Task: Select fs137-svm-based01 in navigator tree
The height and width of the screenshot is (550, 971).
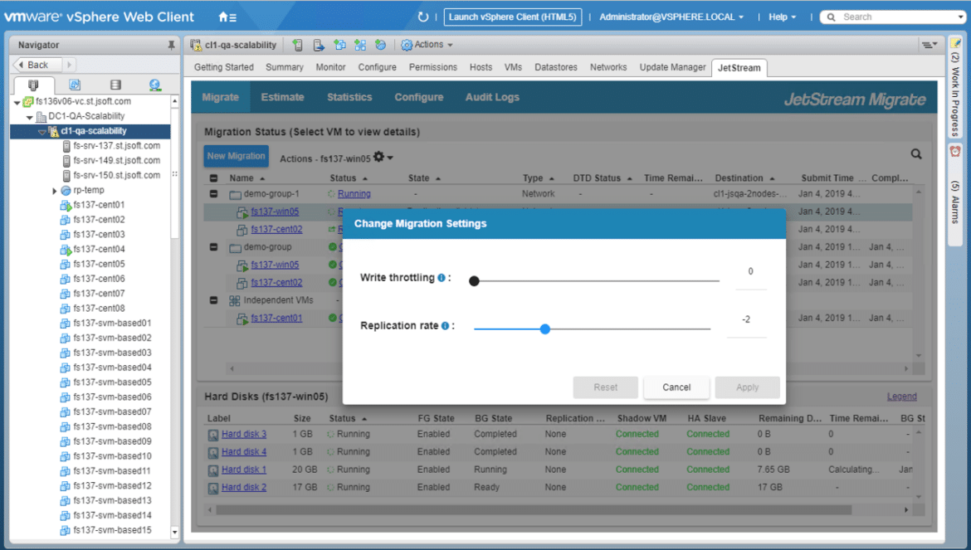Action: pos(112,324)
